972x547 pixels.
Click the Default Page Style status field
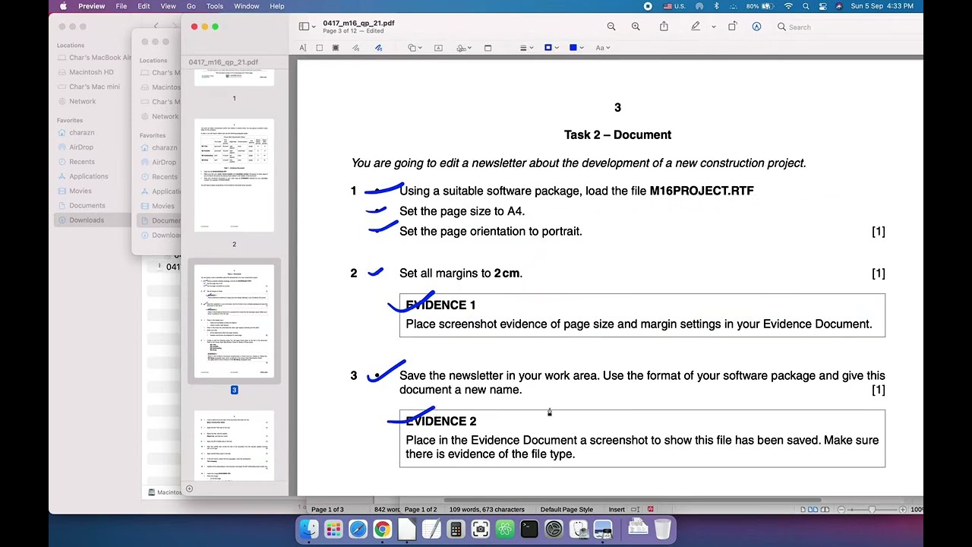click(x=566, y=509)
